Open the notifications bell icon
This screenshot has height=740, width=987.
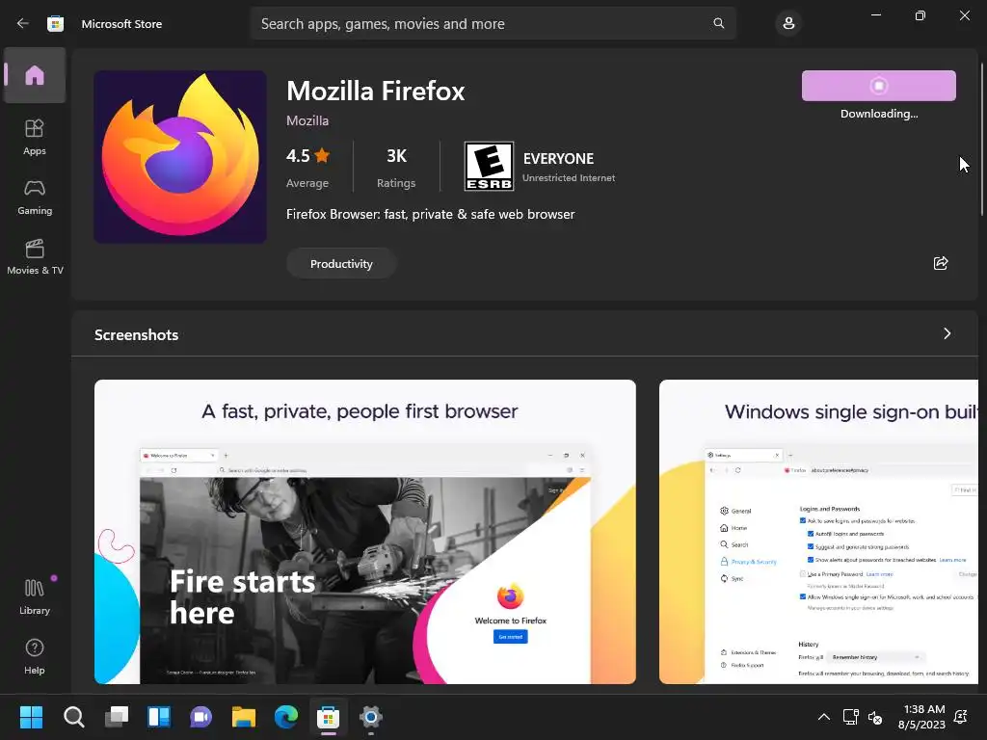(x=961, y=717)
